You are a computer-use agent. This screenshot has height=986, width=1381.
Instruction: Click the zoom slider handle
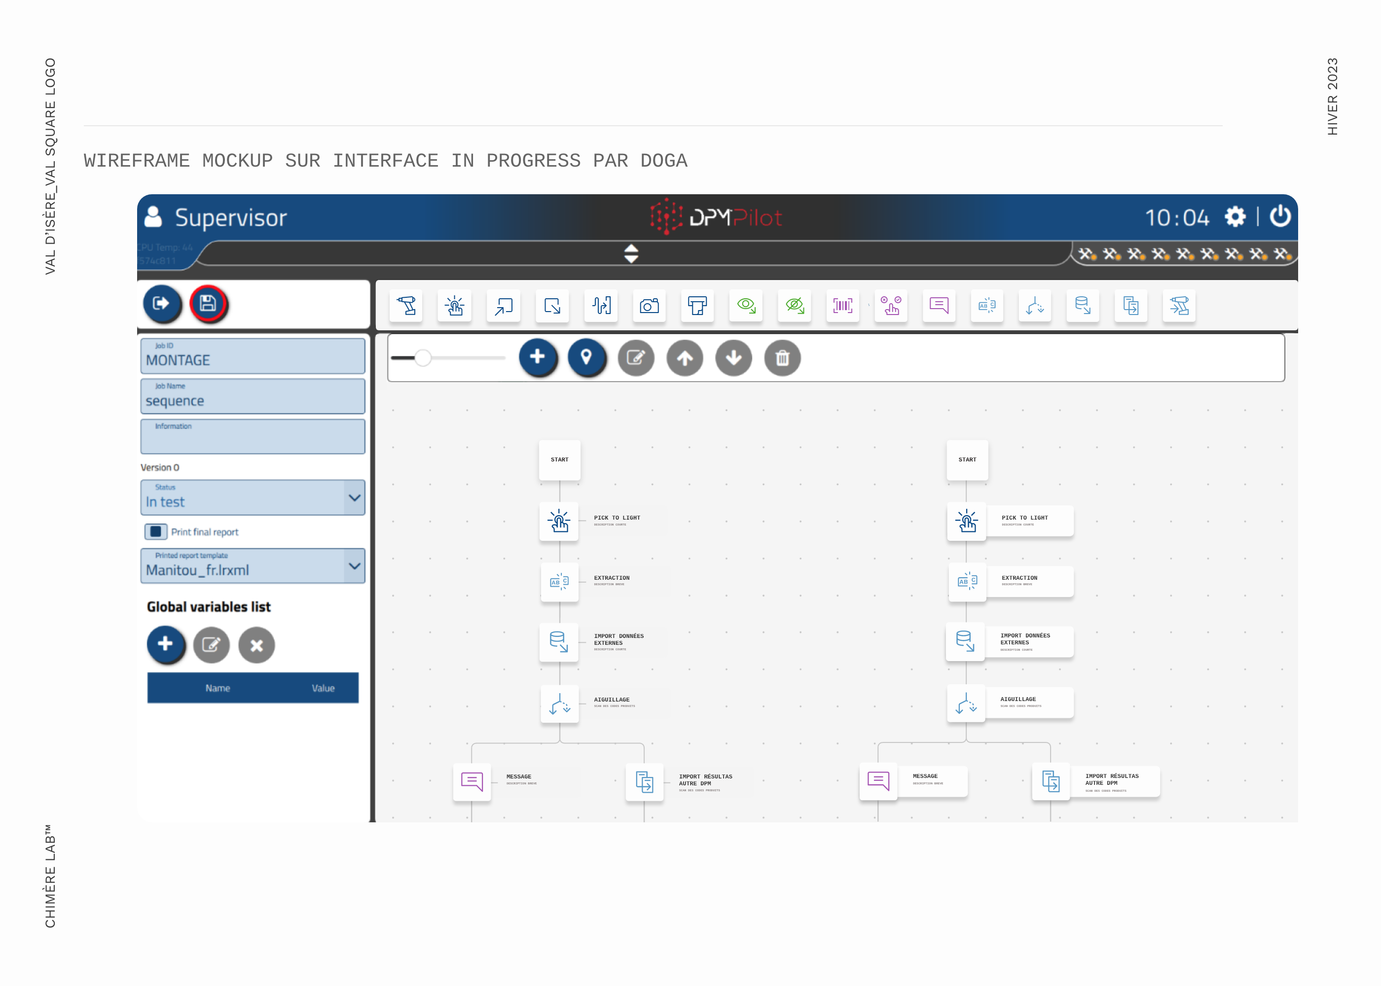(423, 358)
